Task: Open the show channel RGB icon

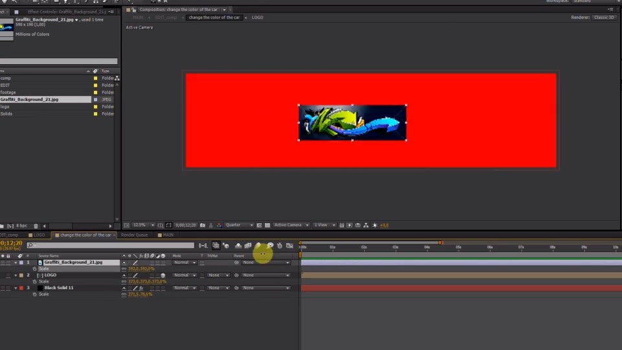Action: click(219, 225)
